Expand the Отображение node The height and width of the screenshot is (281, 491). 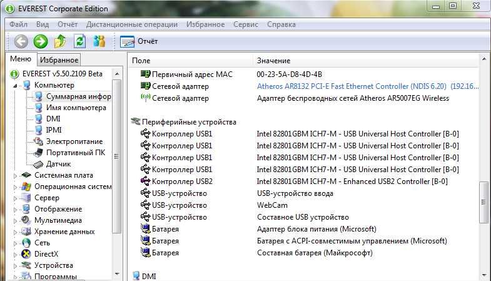15,210
